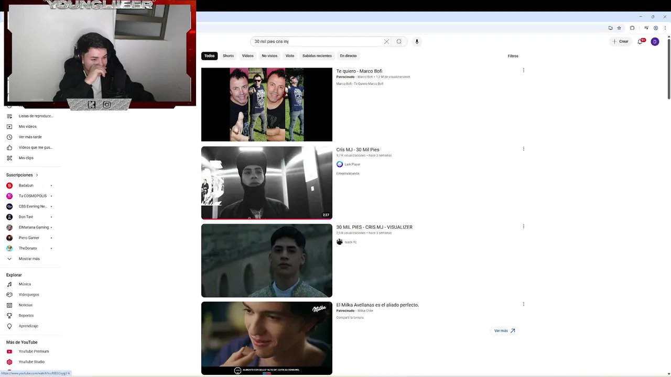671x377 pixels.
Task: Open the Filtros search filters
Action: (513, 56)
